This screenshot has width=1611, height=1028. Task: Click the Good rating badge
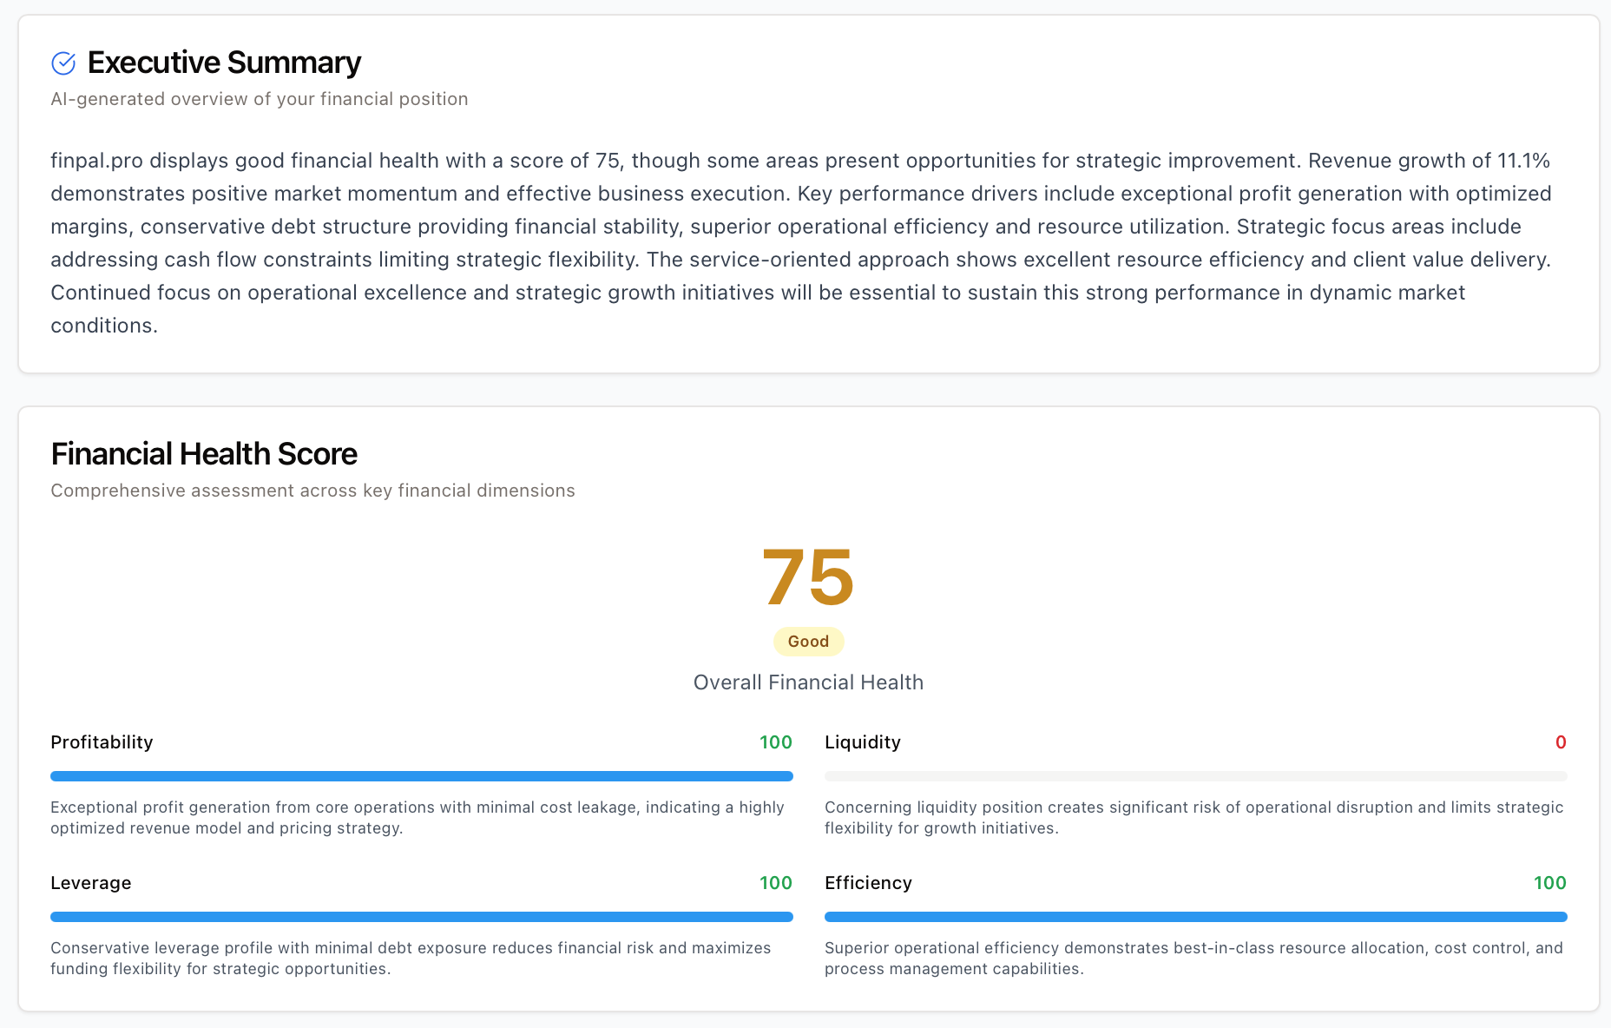(808, 642)
